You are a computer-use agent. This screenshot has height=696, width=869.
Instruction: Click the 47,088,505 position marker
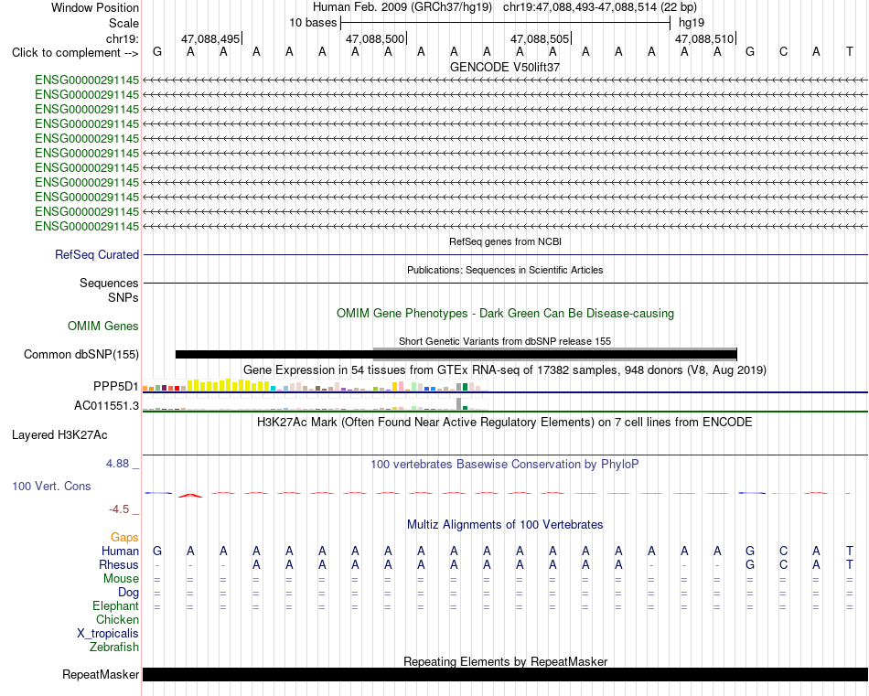(540, 38)
